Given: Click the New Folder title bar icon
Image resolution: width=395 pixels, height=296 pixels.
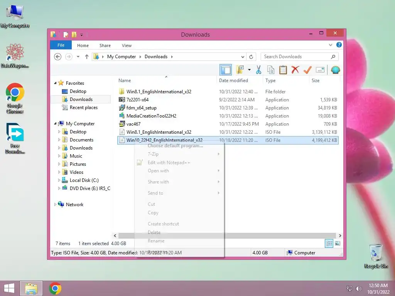Looking at the screenshot, I should 74,34.
